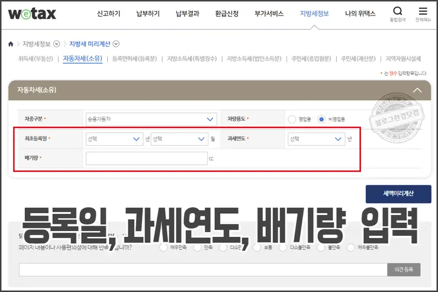Open the 나의 위택스 top menu
The height and width of the screenshot is (292, 438).
click(360, 14)
